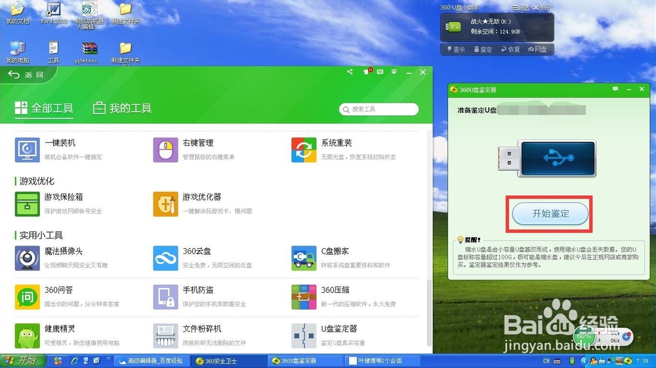
Task: Click 查杀 in the U盘小助手 widget
Action: 456,49
